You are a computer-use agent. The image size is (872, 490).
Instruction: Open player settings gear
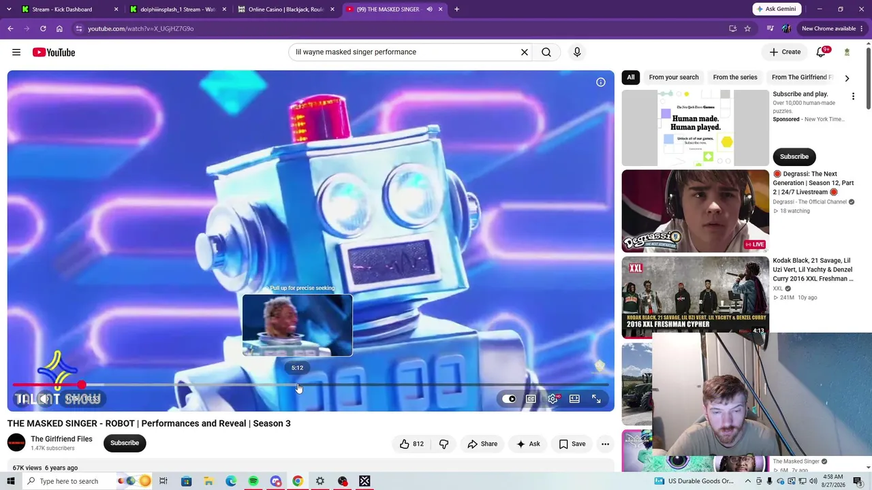552,399
